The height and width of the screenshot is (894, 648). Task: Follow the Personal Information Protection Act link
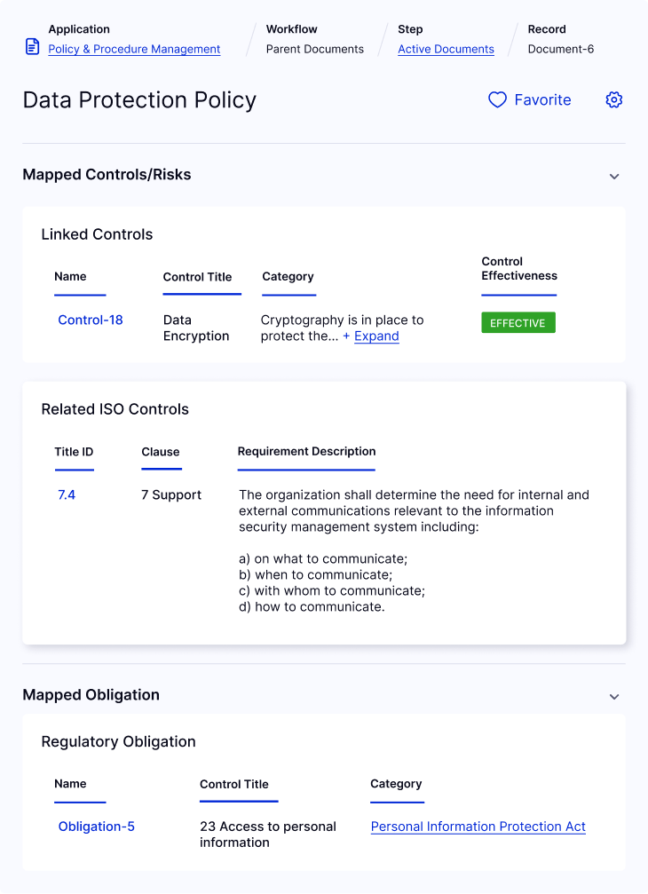pyautogui.click(x=478, y=827)
